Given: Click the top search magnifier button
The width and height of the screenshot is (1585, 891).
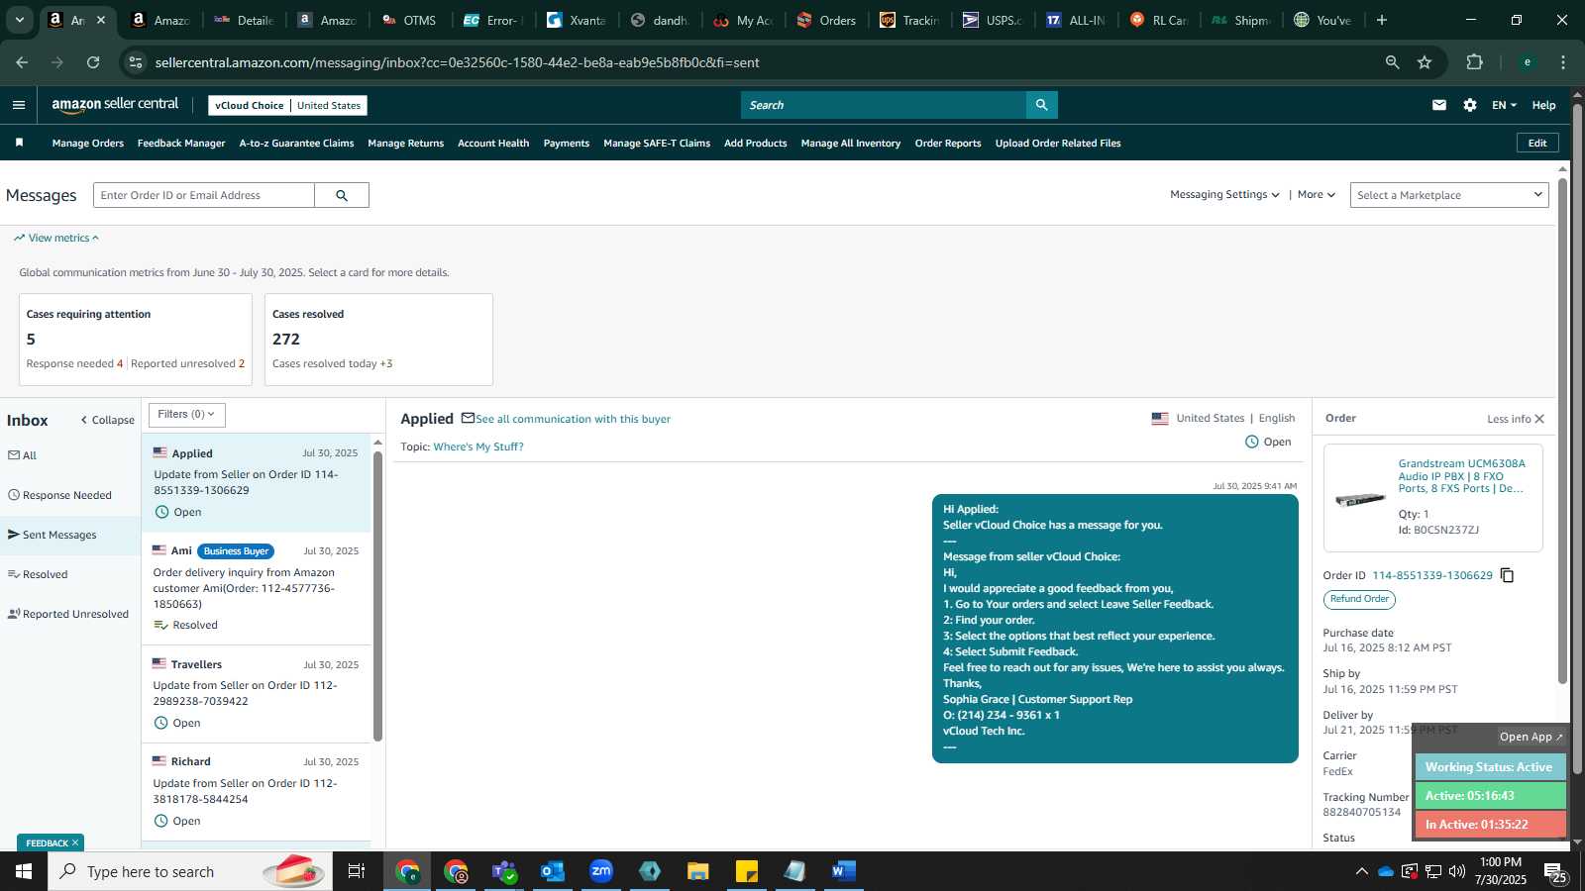Looking at the screenshot, I should click(x=1041, y=105).
